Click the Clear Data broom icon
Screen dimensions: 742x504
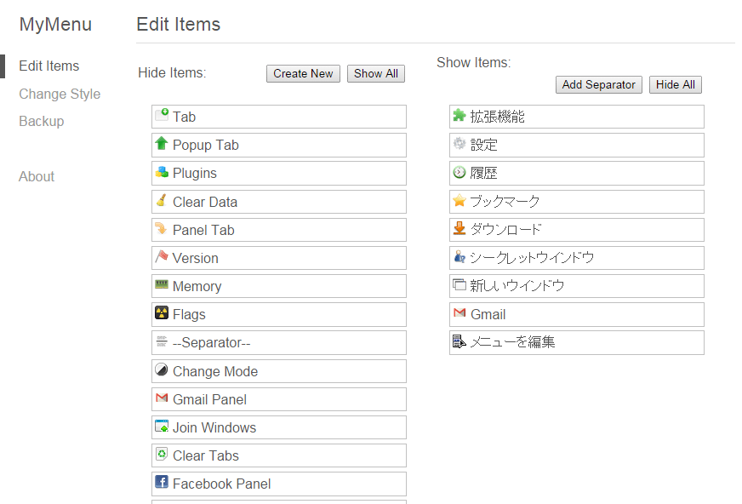coord(162,200)
